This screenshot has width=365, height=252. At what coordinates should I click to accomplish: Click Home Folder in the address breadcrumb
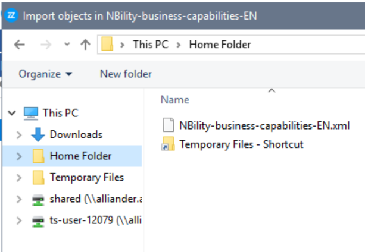point(220,45)
